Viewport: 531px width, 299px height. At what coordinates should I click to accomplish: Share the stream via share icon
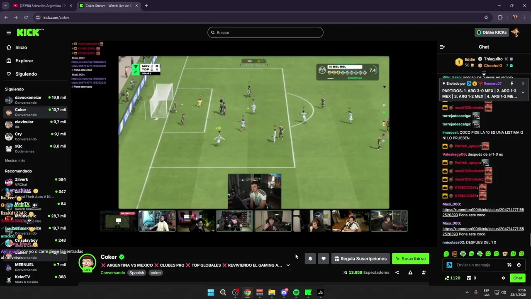397,272
